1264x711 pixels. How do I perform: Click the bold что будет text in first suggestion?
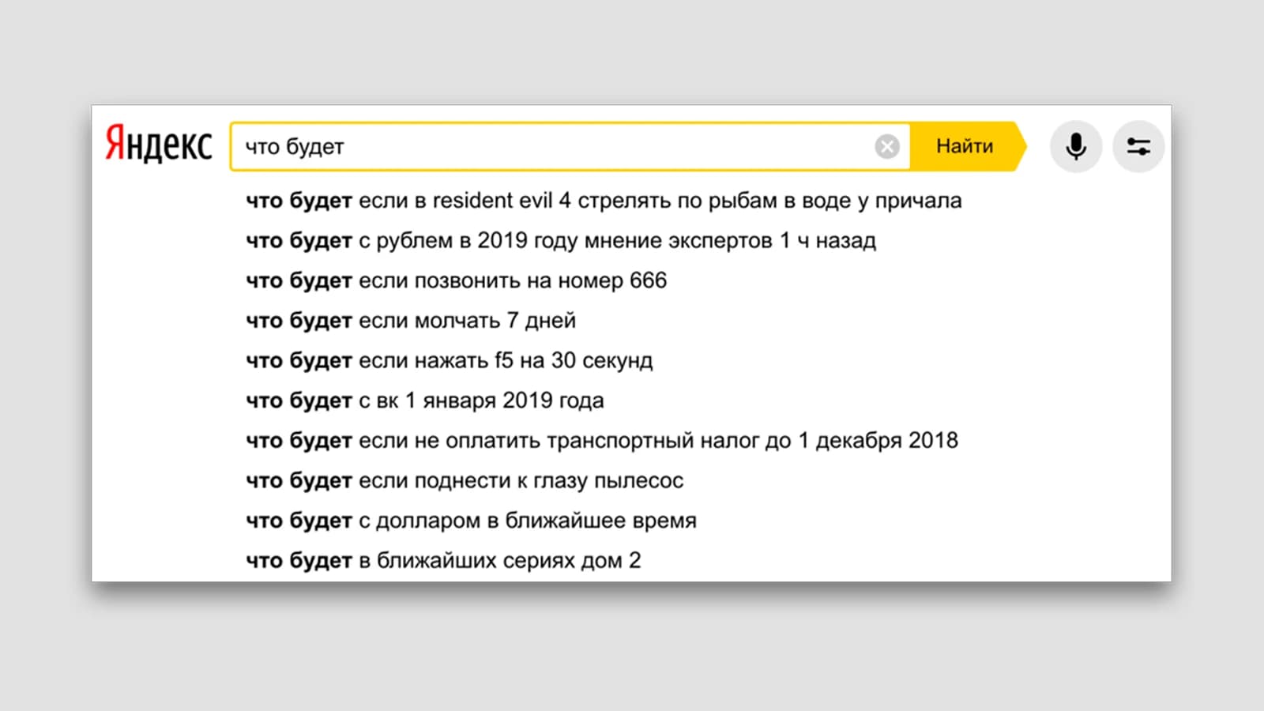coord(297,201)
